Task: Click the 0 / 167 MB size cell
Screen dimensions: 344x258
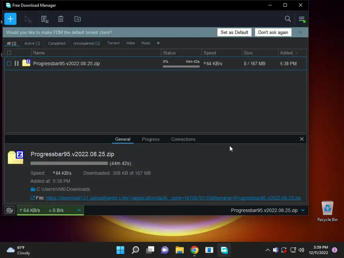Action: pos(255,63)
